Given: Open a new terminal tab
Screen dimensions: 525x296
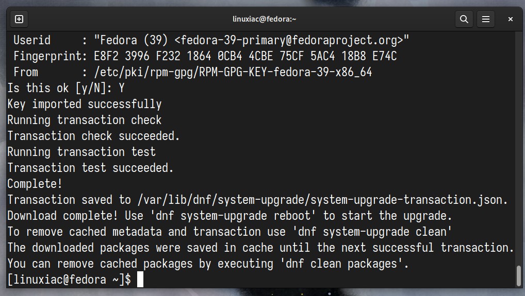Looking at the screenshot, I should (19, 19).
